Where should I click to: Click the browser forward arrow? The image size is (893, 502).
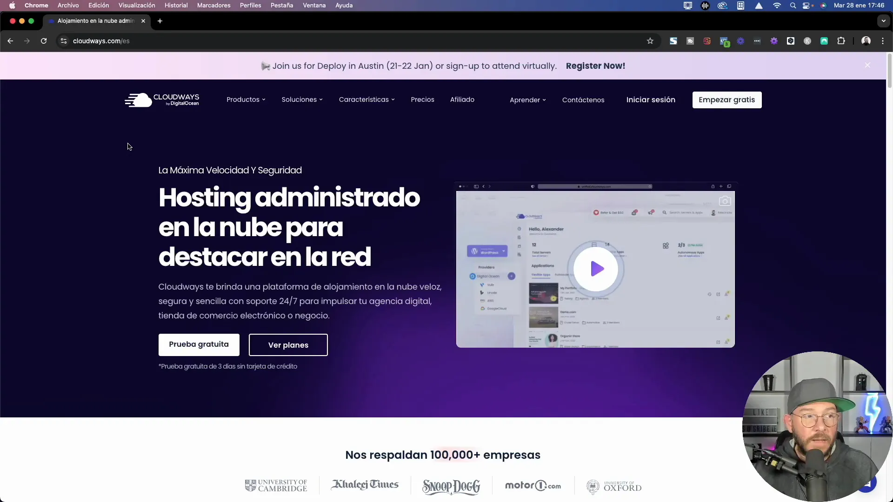click(27, 41)
